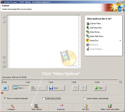Click the Add Video Files icon
The height and width of the screenshot is (112, 125).
(88, 28)
